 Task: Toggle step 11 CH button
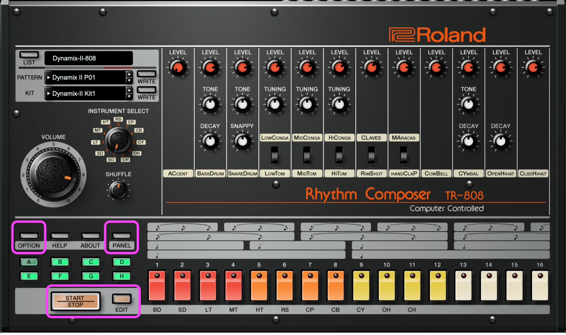pos(412,286)
